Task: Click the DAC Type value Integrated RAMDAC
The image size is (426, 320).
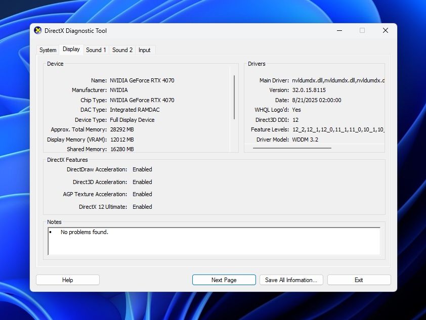Action: tap(135, 110)
